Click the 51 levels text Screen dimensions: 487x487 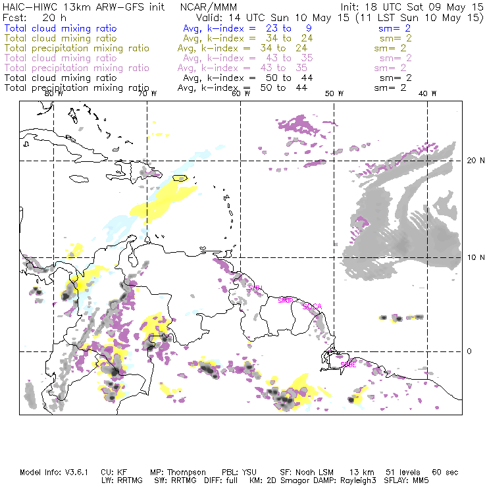click(x=403, y=473)
